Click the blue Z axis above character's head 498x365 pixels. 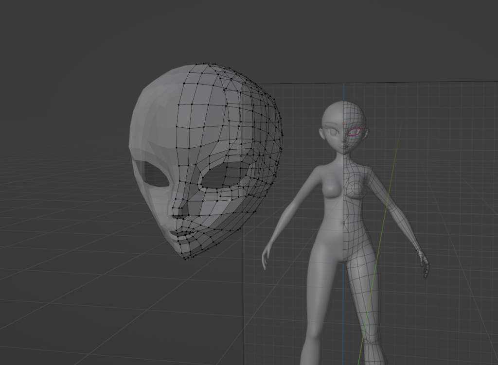coord(343,92)
